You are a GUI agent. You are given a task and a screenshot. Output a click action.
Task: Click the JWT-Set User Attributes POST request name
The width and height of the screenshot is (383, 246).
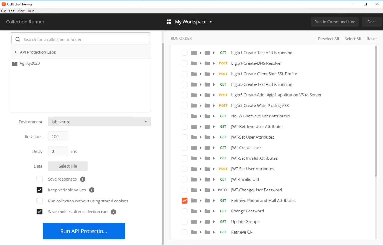[x=252, y=169]
